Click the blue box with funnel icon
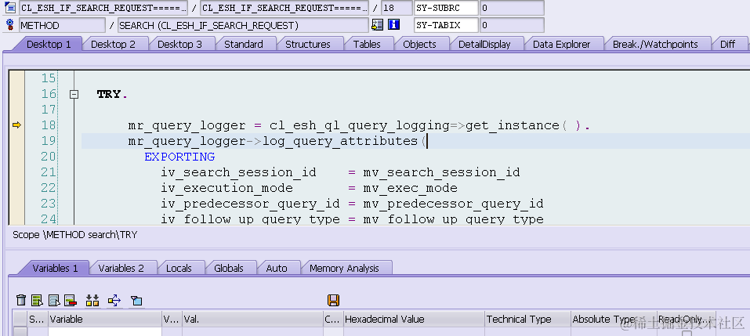750x336 pixels. 136,301
